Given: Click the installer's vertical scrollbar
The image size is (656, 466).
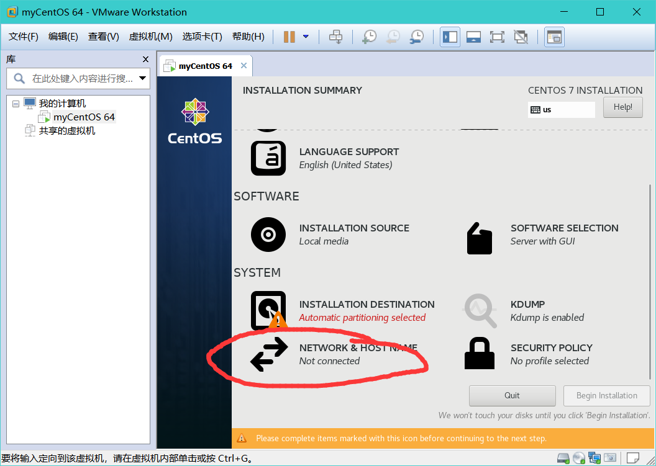Looking at the screenshot, I should (x=650, y=282).
